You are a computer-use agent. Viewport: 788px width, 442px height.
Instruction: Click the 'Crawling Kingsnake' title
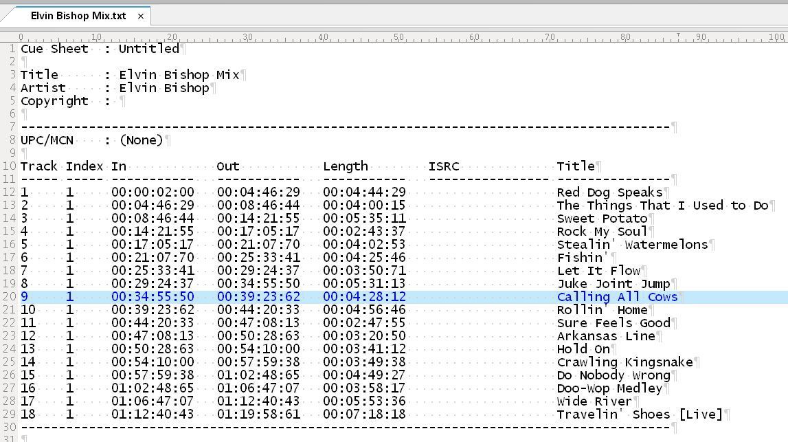click(x=624, y=362)
